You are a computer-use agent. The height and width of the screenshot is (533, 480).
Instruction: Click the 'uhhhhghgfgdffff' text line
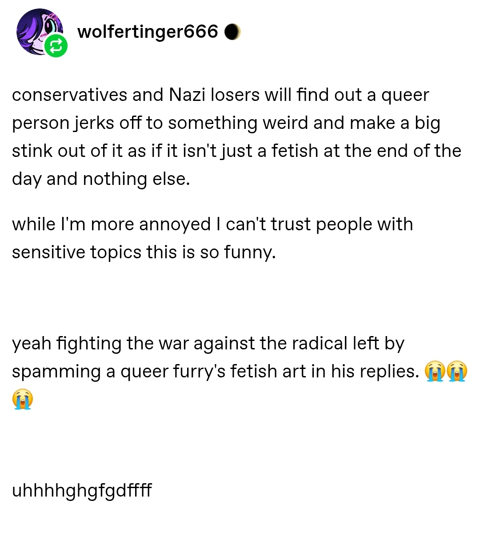[x=82, y=490]
